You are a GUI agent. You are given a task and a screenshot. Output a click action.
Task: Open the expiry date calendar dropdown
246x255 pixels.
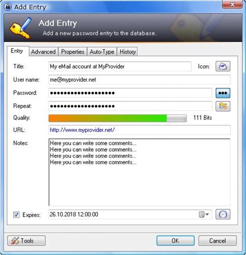[204, 214]
